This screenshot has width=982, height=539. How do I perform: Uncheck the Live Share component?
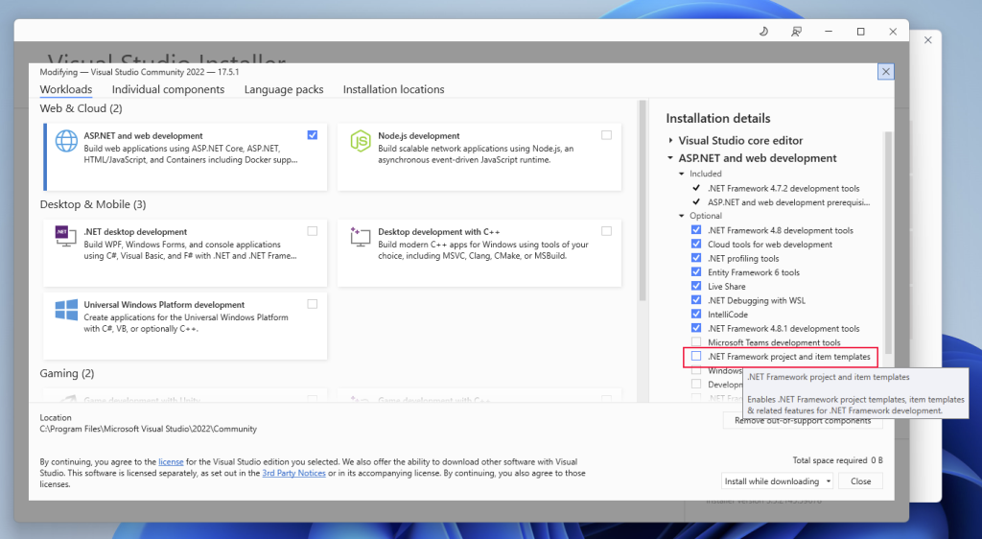click(x=696, y=286)
